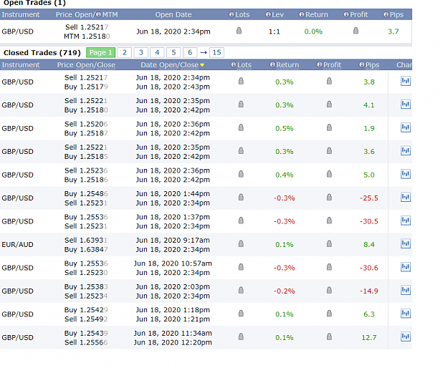Open chart for the -30.6 pips trade

406,267
